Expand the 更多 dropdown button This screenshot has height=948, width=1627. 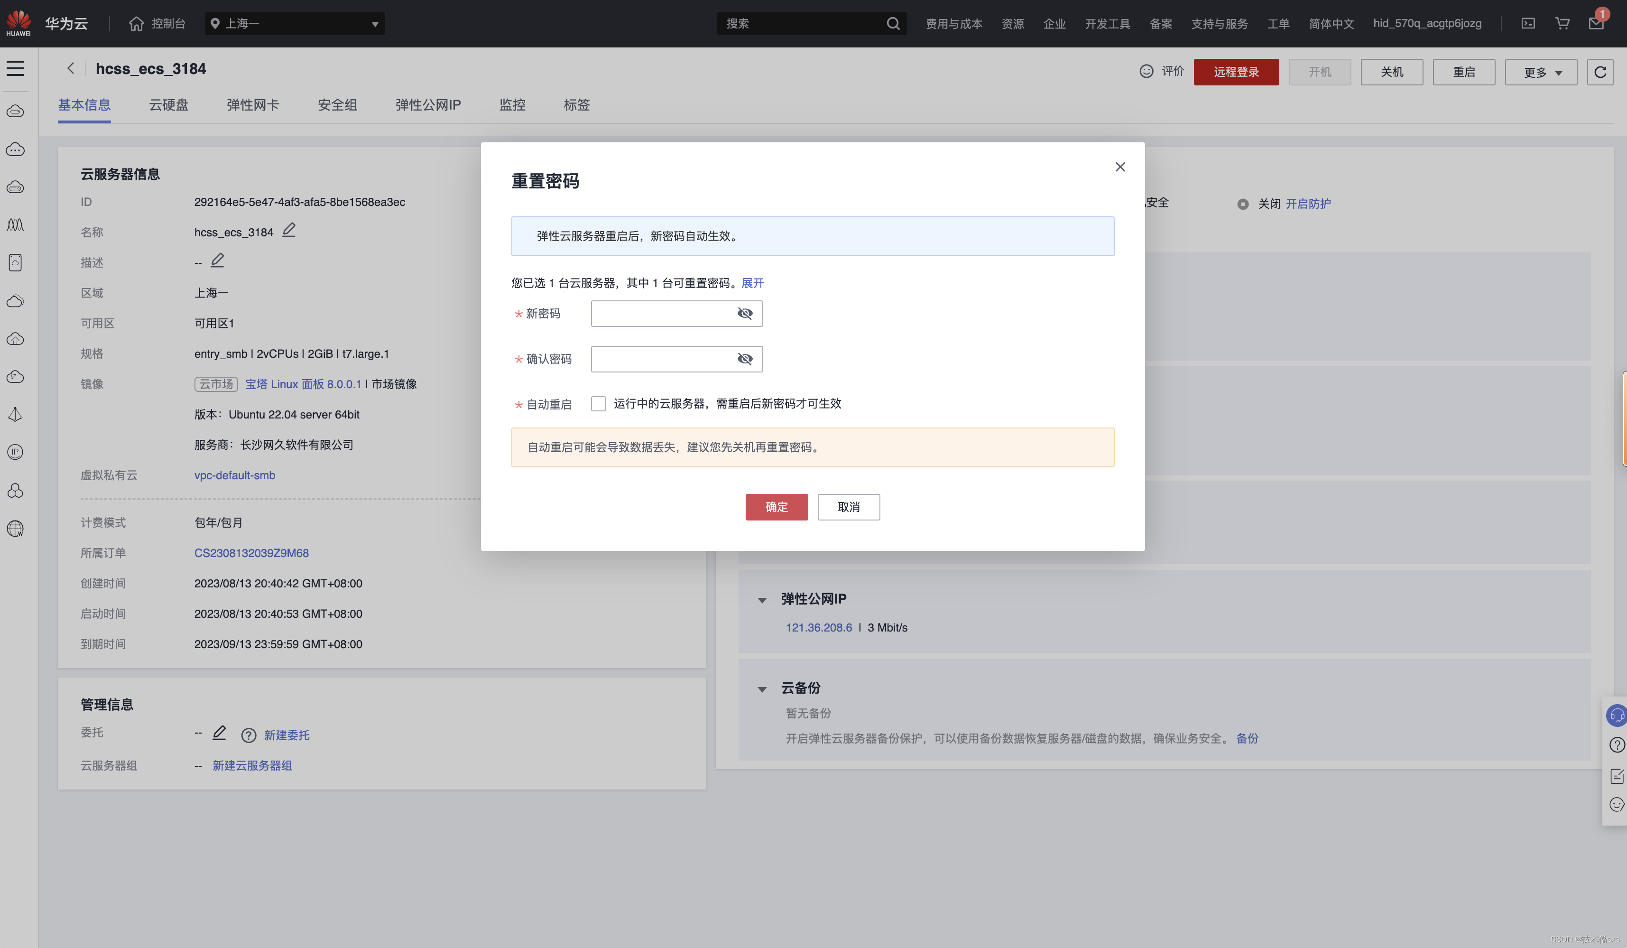1541,72
